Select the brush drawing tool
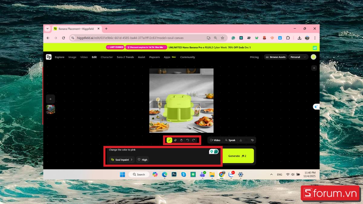Viewport: 363px width, 204px height. point(169,140)
